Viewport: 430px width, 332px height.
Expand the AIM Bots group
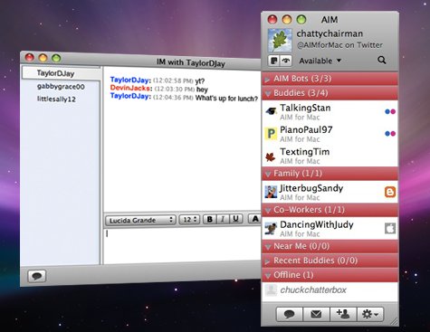pos(267,80)
